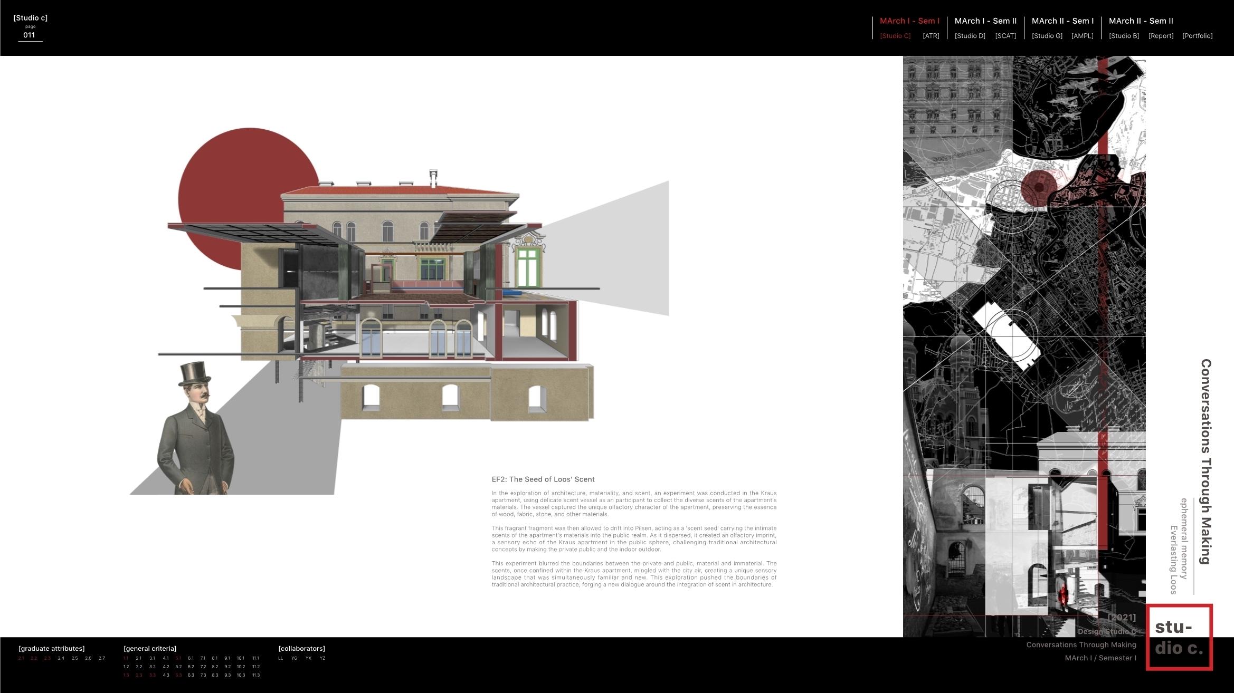Open the [Report] link
The width and height of the screenshot is (1234, 693).
click(1161, 36)
